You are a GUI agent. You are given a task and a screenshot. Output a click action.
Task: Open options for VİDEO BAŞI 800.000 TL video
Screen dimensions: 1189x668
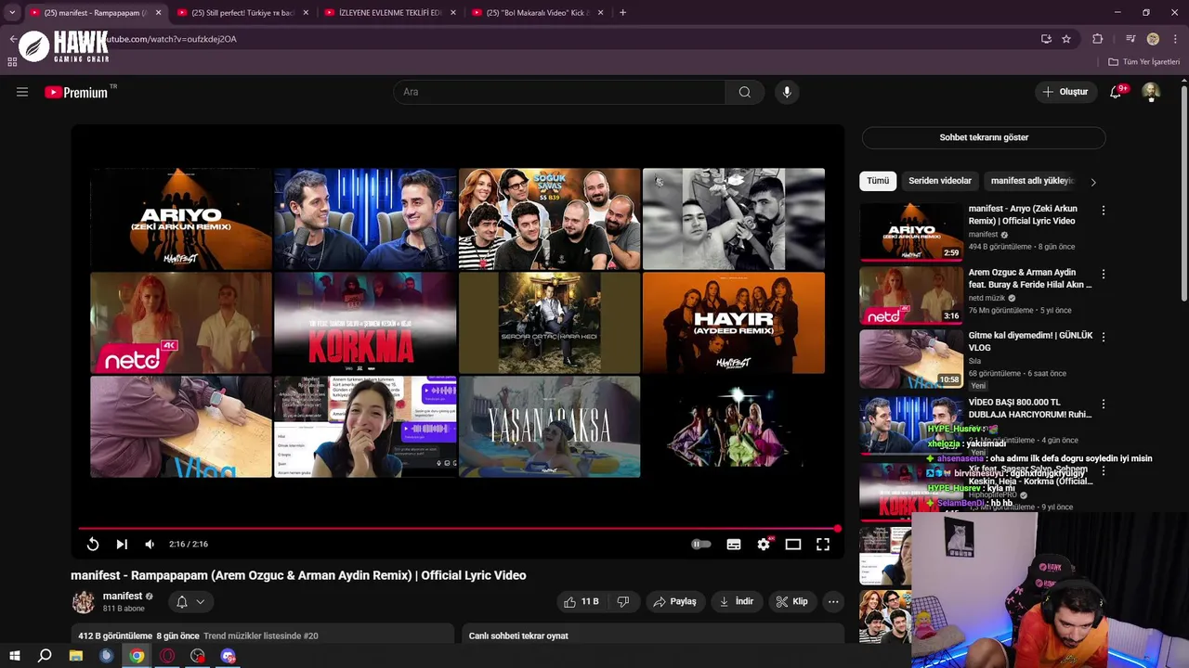click(x=1104, y=405)
